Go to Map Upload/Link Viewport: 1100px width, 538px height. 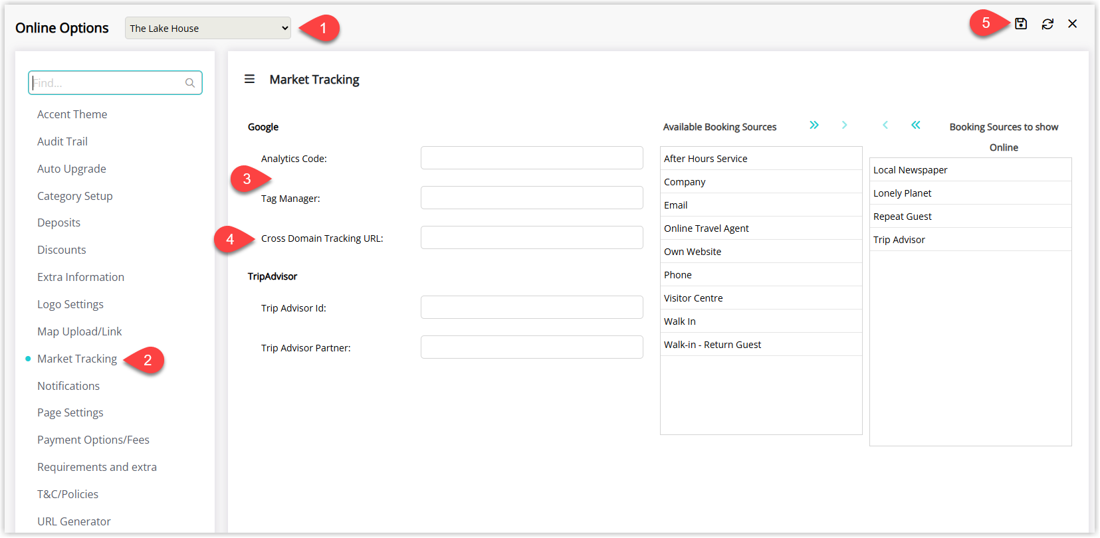click(80, 331)
